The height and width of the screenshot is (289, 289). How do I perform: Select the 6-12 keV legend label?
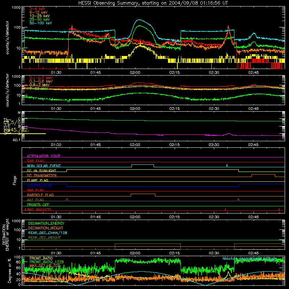click(x=39, y=12)
